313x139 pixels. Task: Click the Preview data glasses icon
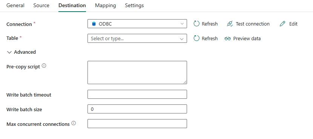tap(227, 39)
